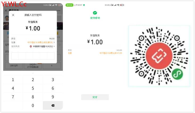Viewport: 195px width, 113px height.
Task: Select the 100 Q币 recharge option
Action: click(x=14, y=66)
